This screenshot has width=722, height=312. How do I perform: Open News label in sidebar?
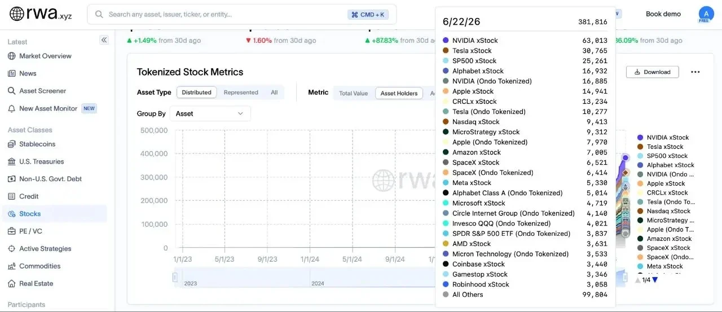pos(28,73)
